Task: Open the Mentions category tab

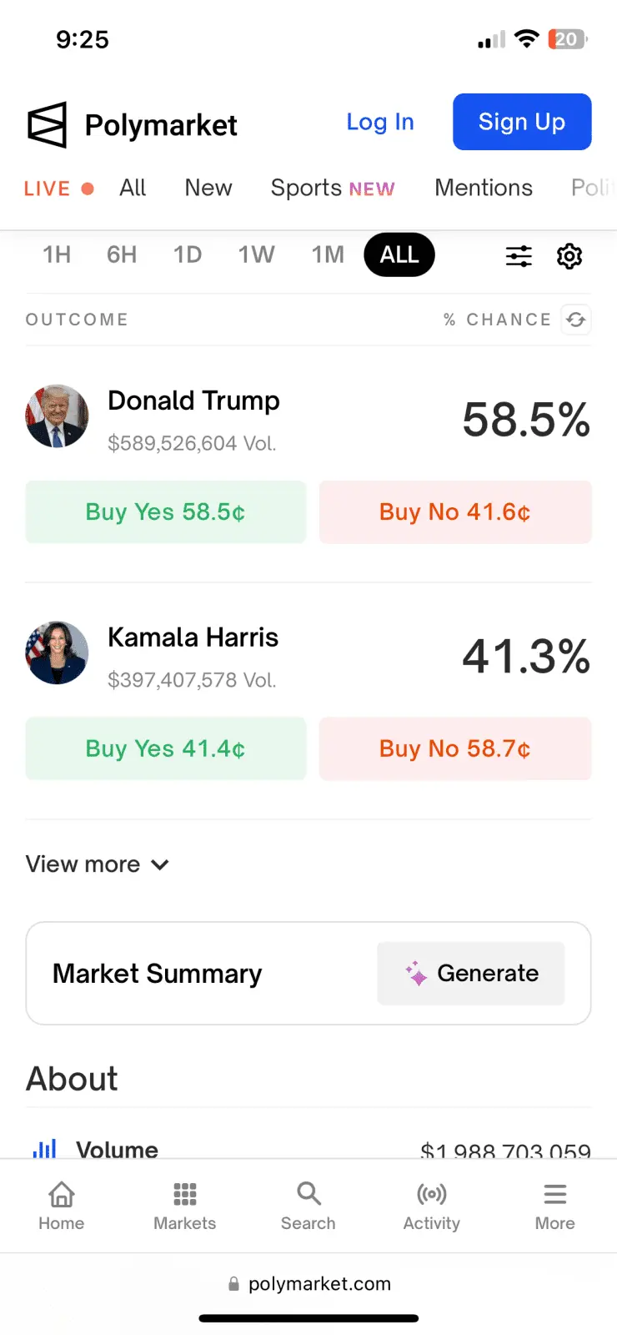Action: (484, 188)
